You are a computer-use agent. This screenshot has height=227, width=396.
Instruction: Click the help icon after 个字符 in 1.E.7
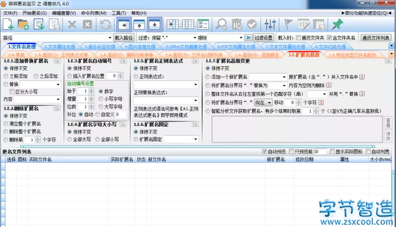pos(321,103)
